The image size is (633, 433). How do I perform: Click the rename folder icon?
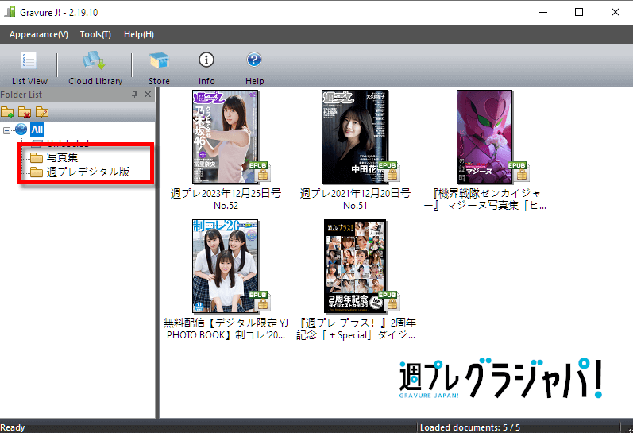coord(42,112)
